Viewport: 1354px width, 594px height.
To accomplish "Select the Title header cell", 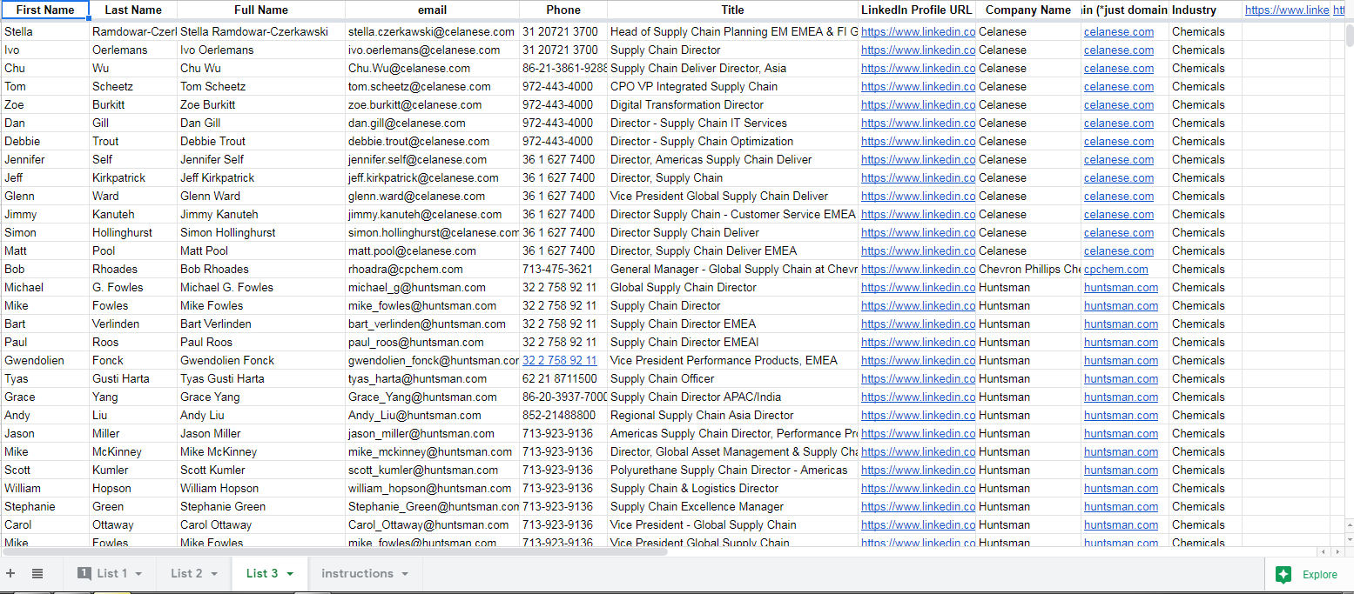I will [x=732, y=10].
